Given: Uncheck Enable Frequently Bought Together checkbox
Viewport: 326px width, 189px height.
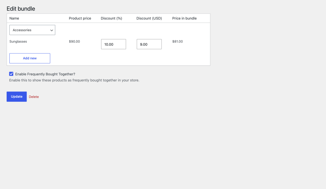Looking at the screenshot, I should click(11, 74).
